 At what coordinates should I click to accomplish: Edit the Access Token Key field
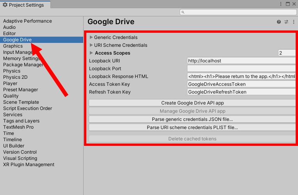pos(241,84)
